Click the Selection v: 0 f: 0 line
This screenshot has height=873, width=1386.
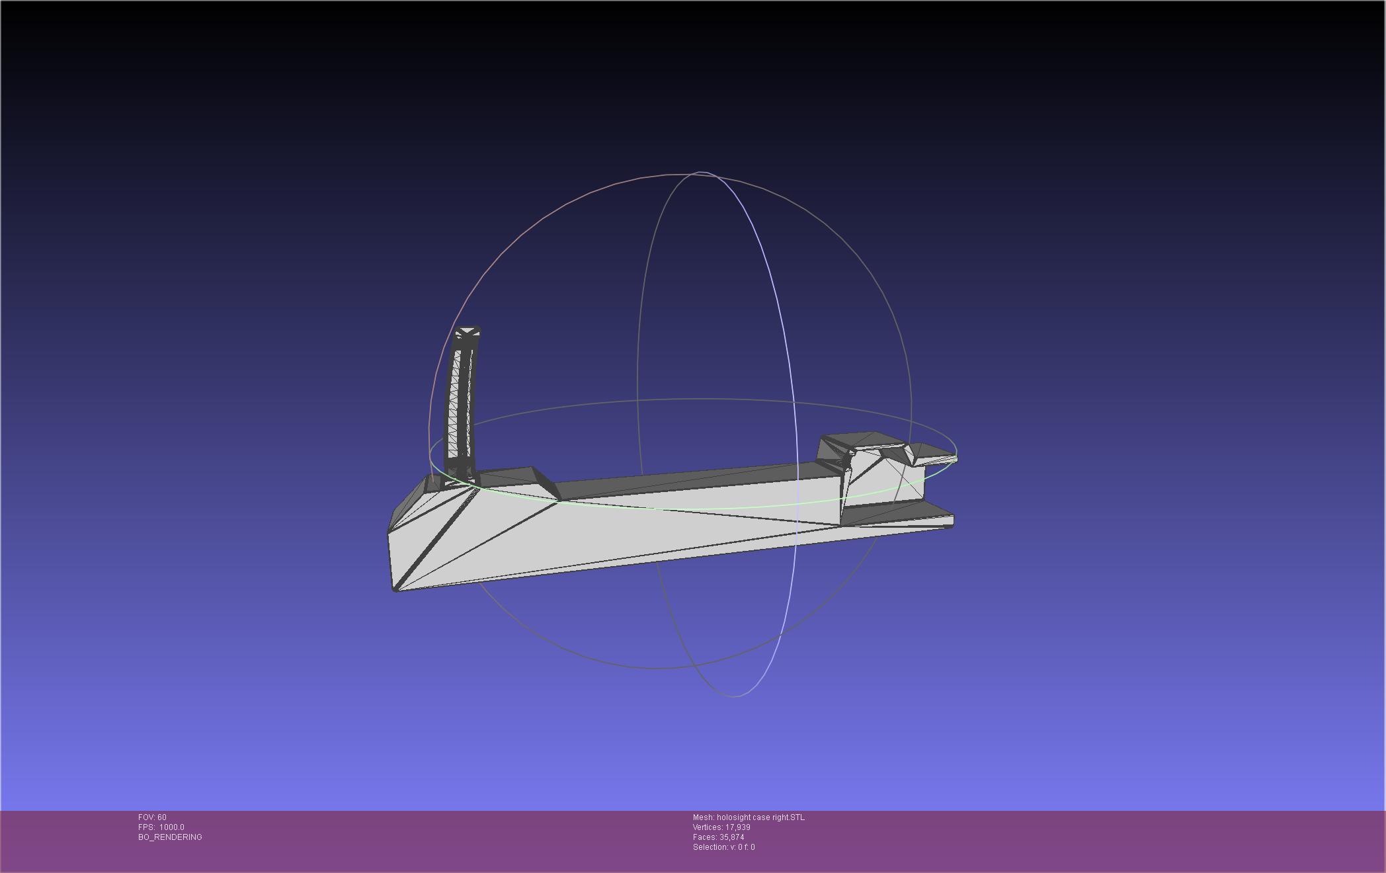click(x=723, y=847)
